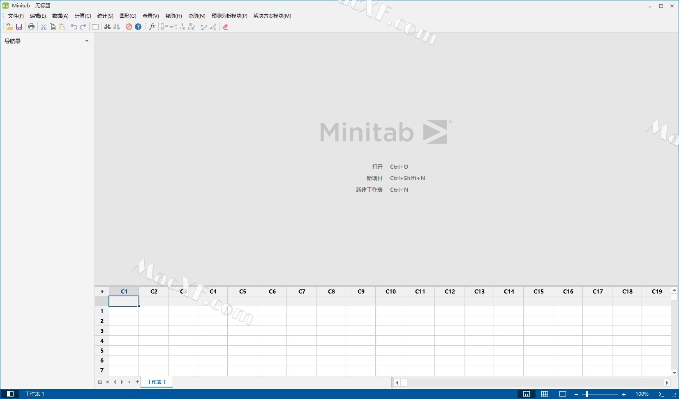This screenshot has width=679, height=399.
Task: Click the Find and Replace binoculars icon
Action: (117, 27)
